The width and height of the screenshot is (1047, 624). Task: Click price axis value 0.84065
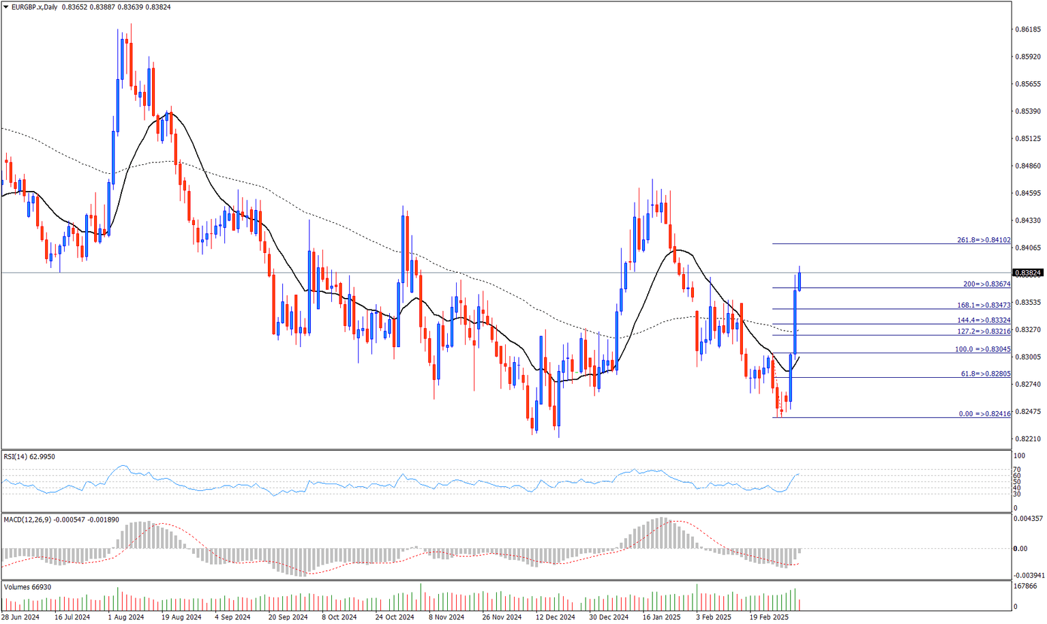[x=1028, y=248]
